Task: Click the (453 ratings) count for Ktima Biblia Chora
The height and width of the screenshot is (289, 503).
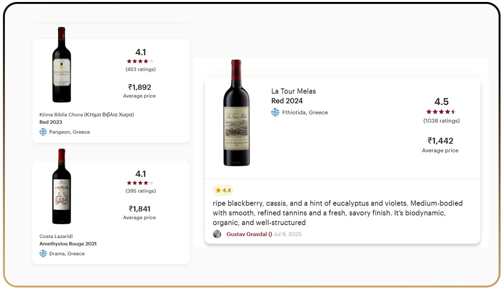Action: [x=140, y=69]
